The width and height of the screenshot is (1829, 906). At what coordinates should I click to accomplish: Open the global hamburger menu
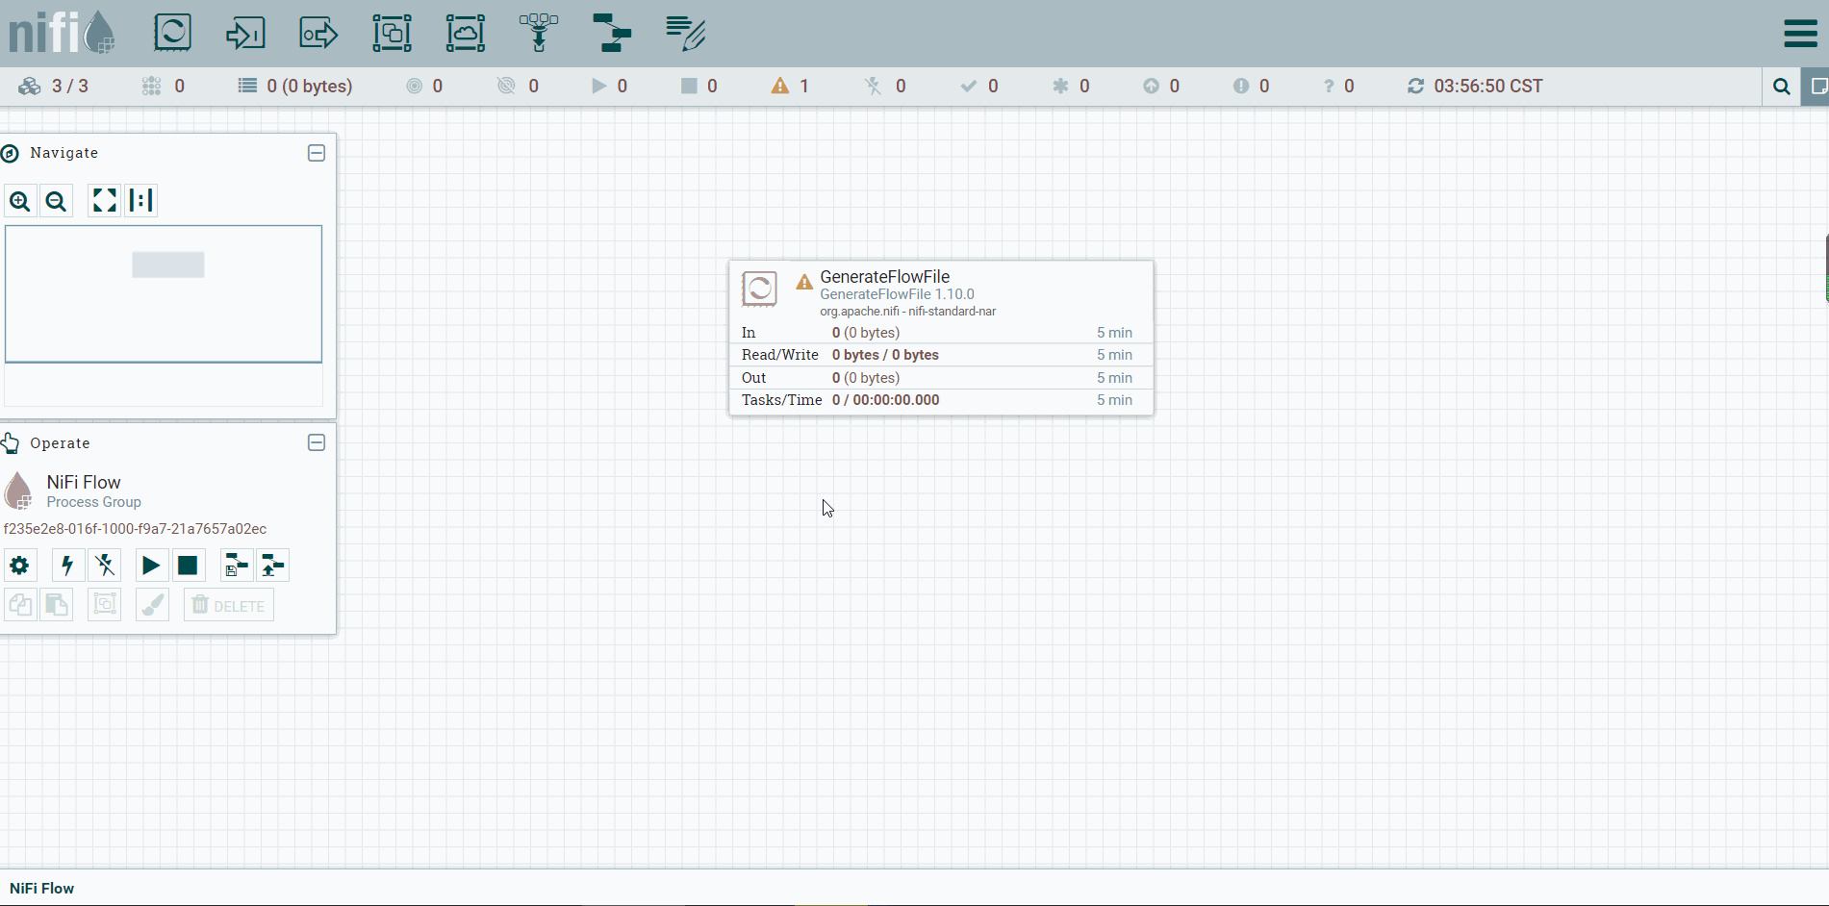coord(1800,34)
